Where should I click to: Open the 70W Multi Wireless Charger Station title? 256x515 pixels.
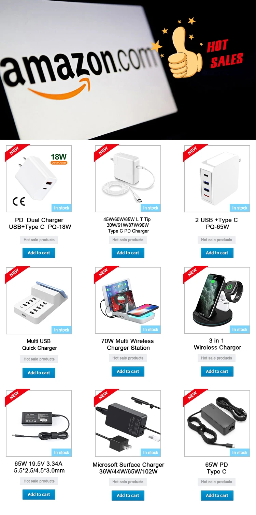pyautogui.click(x=128, y=344)
